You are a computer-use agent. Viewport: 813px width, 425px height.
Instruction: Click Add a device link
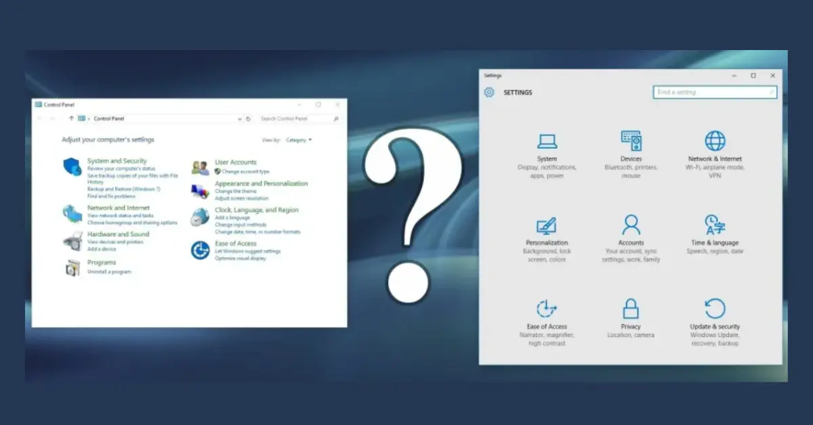point(102,249)
